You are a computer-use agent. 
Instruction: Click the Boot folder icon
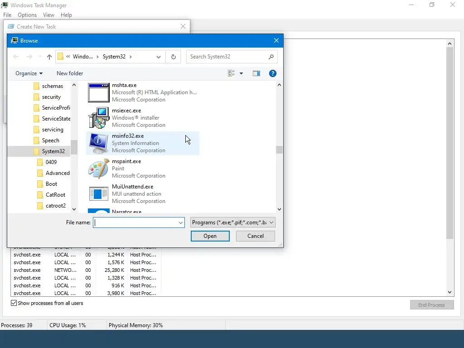coord(40,184)
